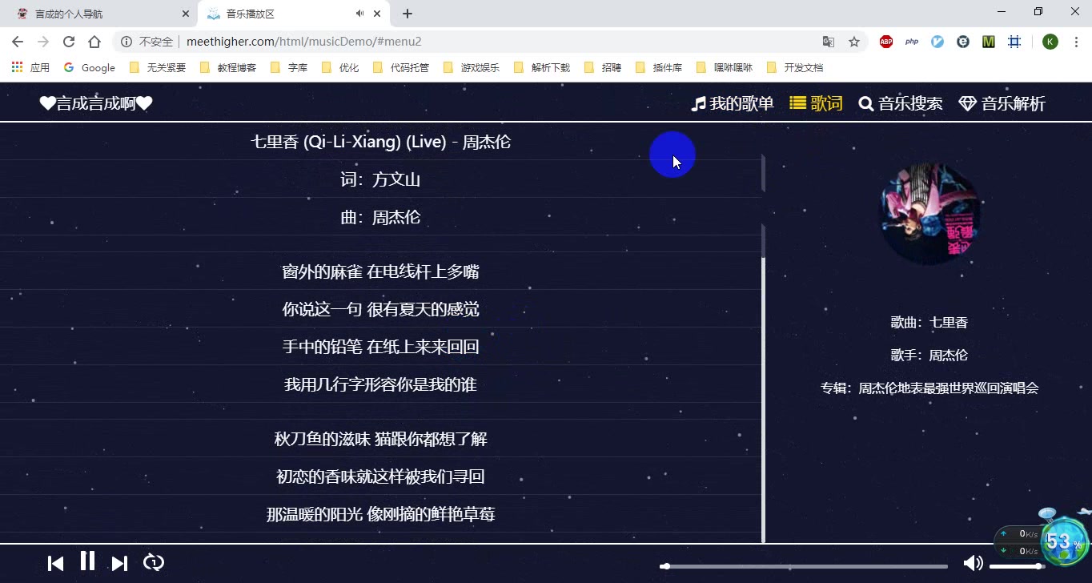Open the 游戏娱乐 bookmark folder
The image size is (1092, 583).
pos(472,67)
